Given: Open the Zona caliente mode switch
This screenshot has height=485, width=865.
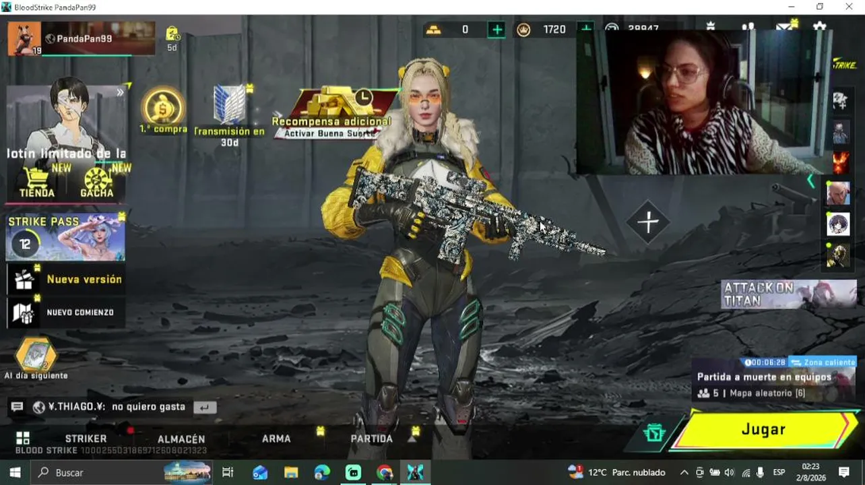Looking at the screenshot, I should click(x=822, y=362).
